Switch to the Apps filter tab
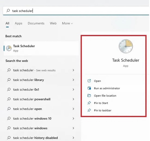The image size is (150, 141). pyautogui.click(x=18, y=23)
